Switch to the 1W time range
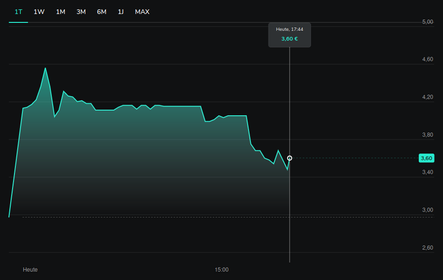 coord(39,12)
